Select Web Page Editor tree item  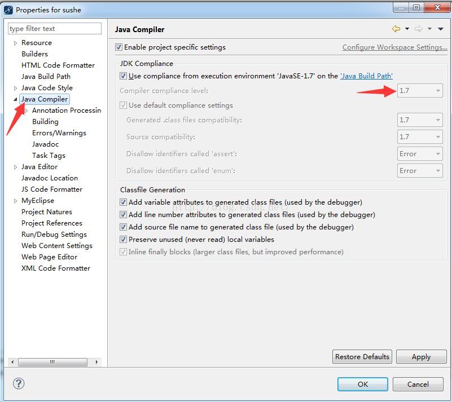[49, 257]
